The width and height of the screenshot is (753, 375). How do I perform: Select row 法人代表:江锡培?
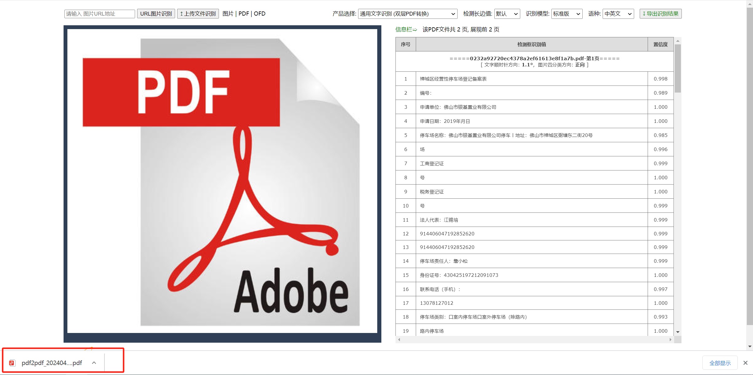pyautogui.click(x=534, y=220)
